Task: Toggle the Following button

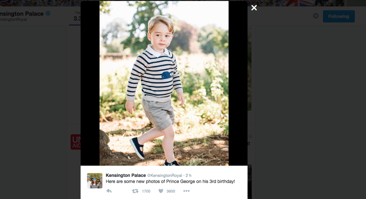Action: pyautogui.click(x=338, y=16)
